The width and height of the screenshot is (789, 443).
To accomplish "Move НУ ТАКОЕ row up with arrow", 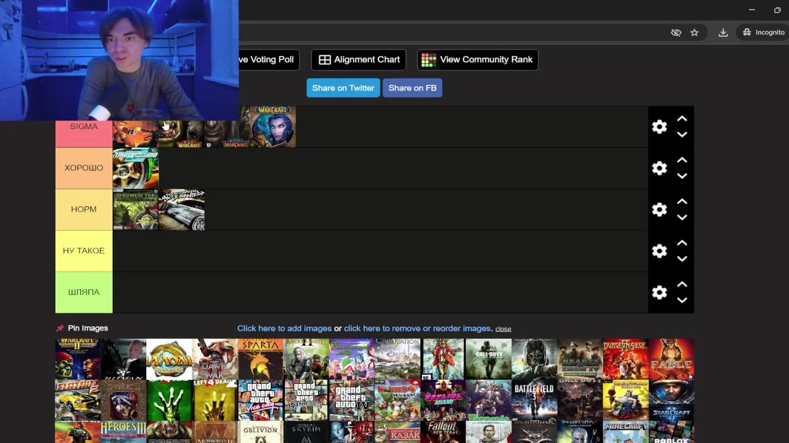I will pyautogui.click(x=682, y=243).
